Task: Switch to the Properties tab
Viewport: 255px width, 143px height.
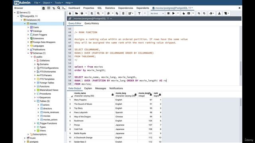Action: point(88,8)
